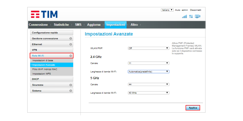Image resolution: width=243 pixels, height=121 pixels.
Task: Open the VPN sidebar item
Action: click(52, 50)
